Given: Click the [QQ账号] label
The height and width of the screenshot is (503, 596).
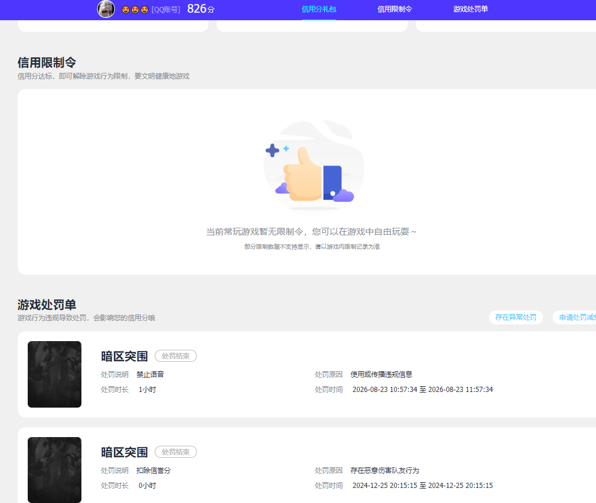Looking at the screenshot, I should pos(166,9).
